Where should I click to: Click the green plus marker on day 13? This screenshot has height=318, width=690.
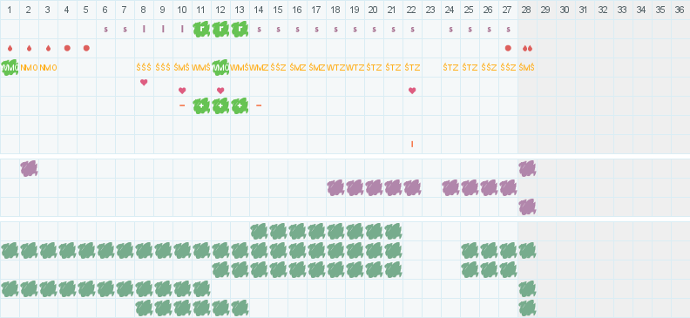pos(240,106)
